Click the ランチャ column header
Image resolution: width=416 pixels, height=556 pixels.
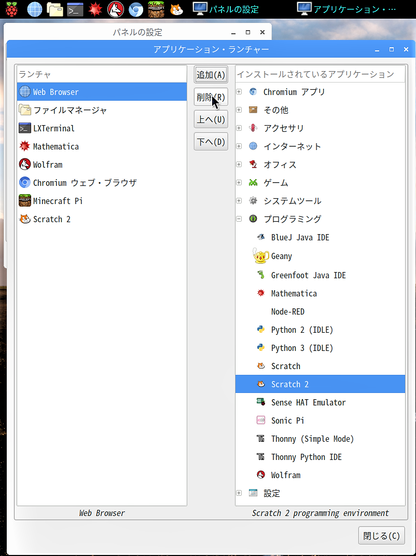[x=102, y=74]
